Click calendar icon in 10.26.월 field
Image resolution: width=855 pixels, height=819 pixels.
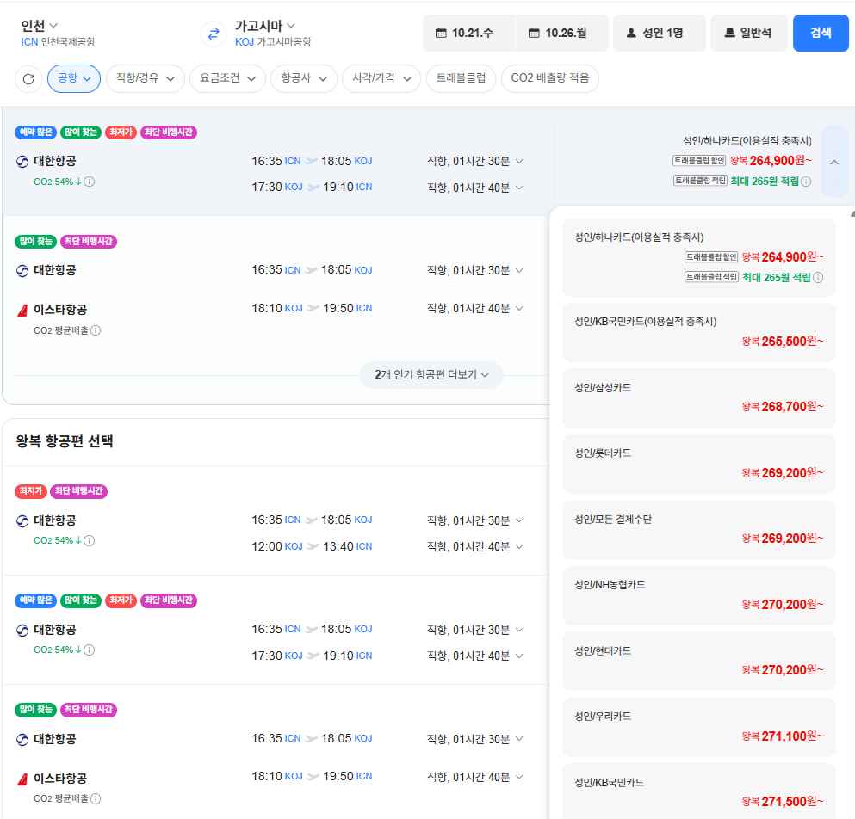tap(534, 34)
